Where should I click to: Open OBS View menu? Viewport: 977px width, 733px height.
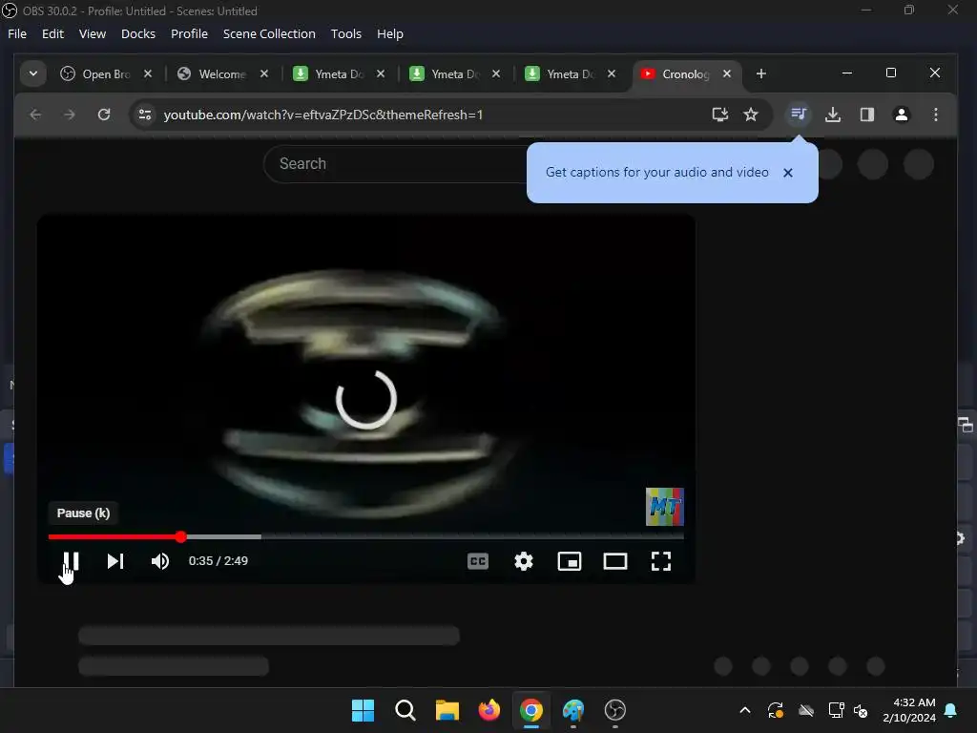(x=93, y=34)
